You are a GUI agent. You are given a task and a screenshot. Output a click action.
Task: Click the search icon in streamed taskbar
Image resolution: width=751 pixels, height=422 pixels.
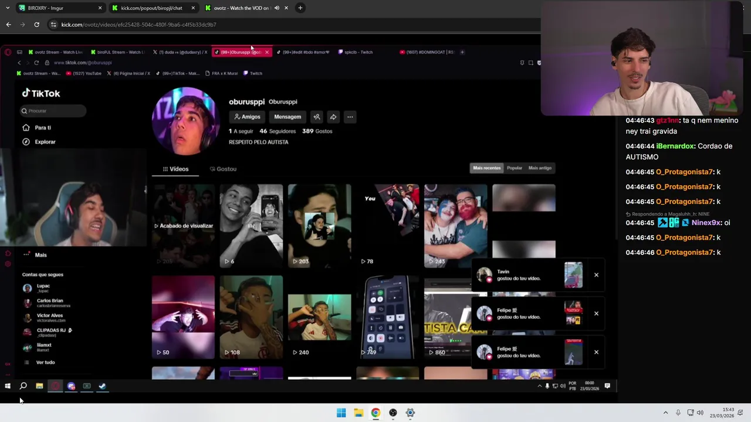click(x=23, y=386)
